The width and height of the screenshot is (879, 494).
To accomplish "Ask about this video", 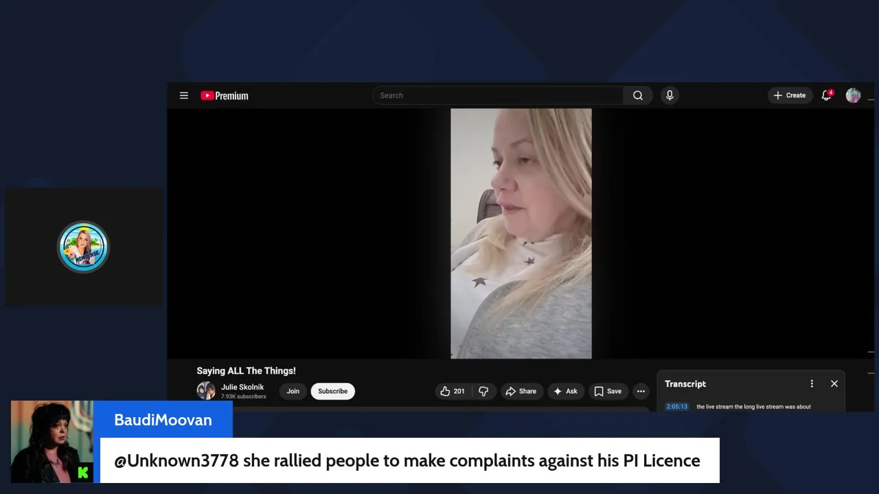I will coord(565,391).
